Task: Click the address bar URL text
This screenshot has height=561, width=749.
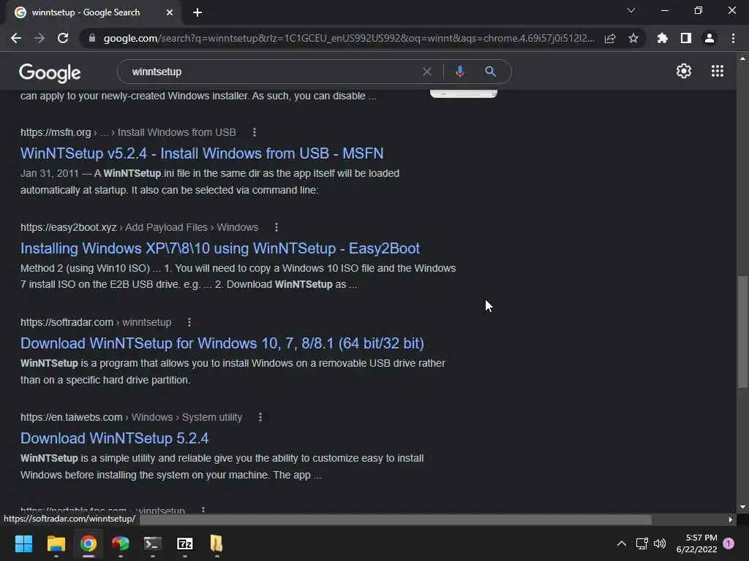Action: 349,38
